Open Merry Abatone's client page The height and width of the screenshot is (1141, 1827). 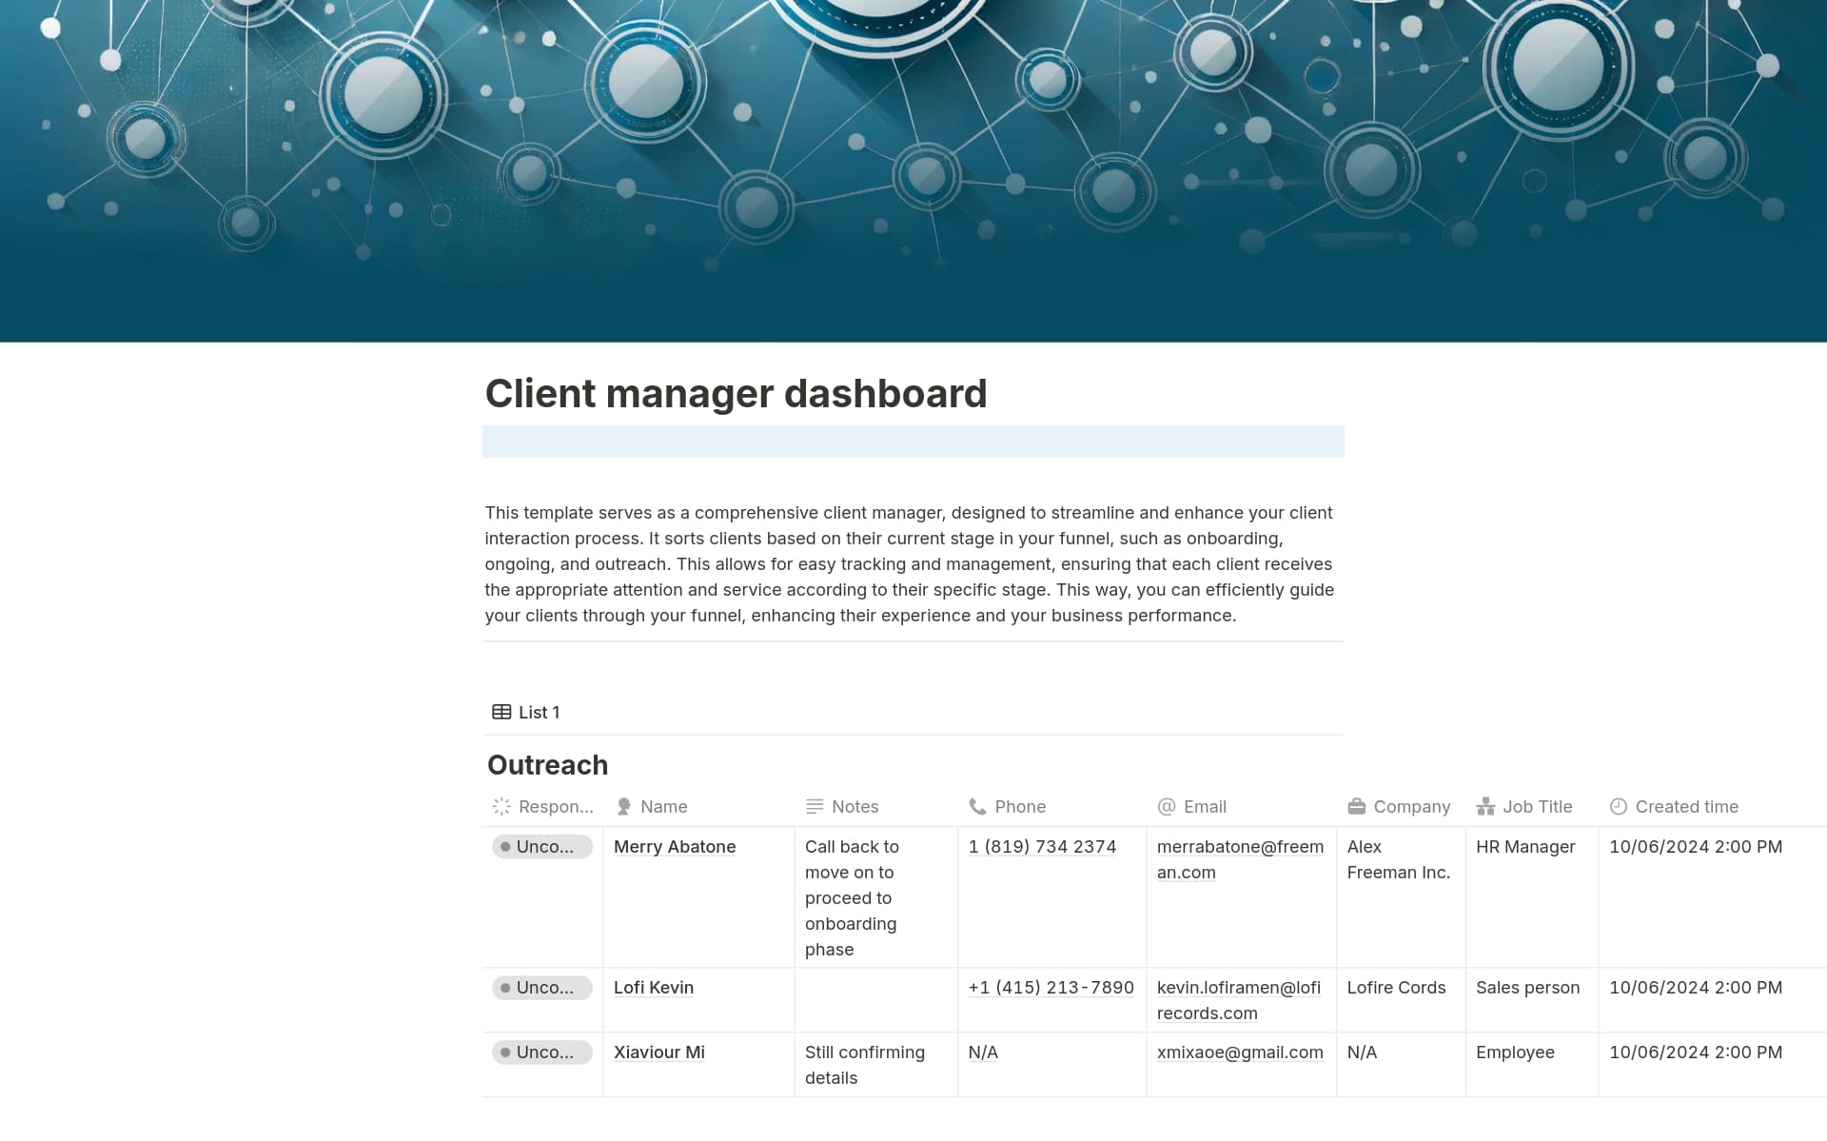(x=675, y=846)
